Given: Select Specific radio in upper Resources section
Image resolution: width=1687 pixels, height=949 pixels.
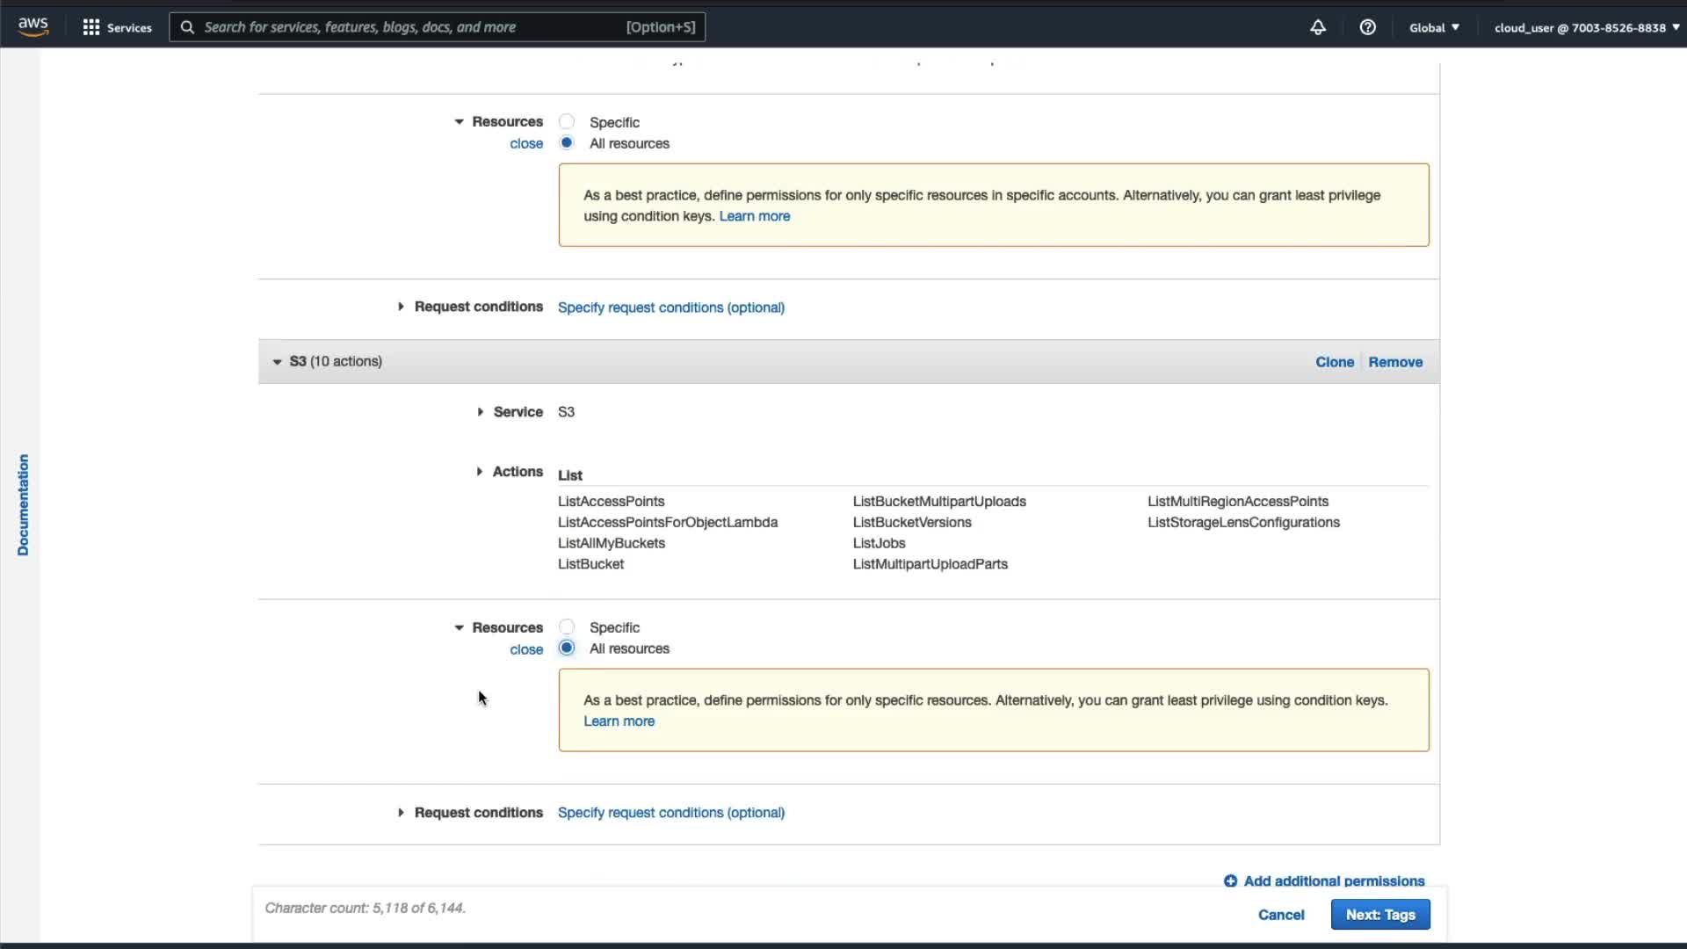Looking at the screenshot, I should [x=567, y=121].
